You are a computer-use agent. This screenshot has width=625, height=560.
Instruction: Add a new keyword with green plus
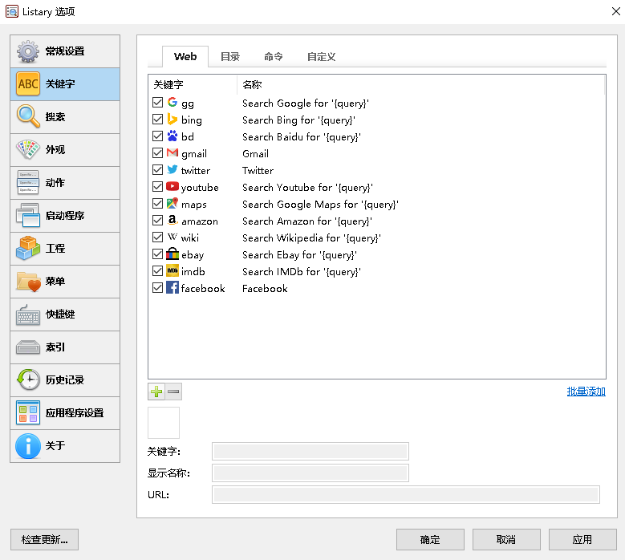(156, 392)
